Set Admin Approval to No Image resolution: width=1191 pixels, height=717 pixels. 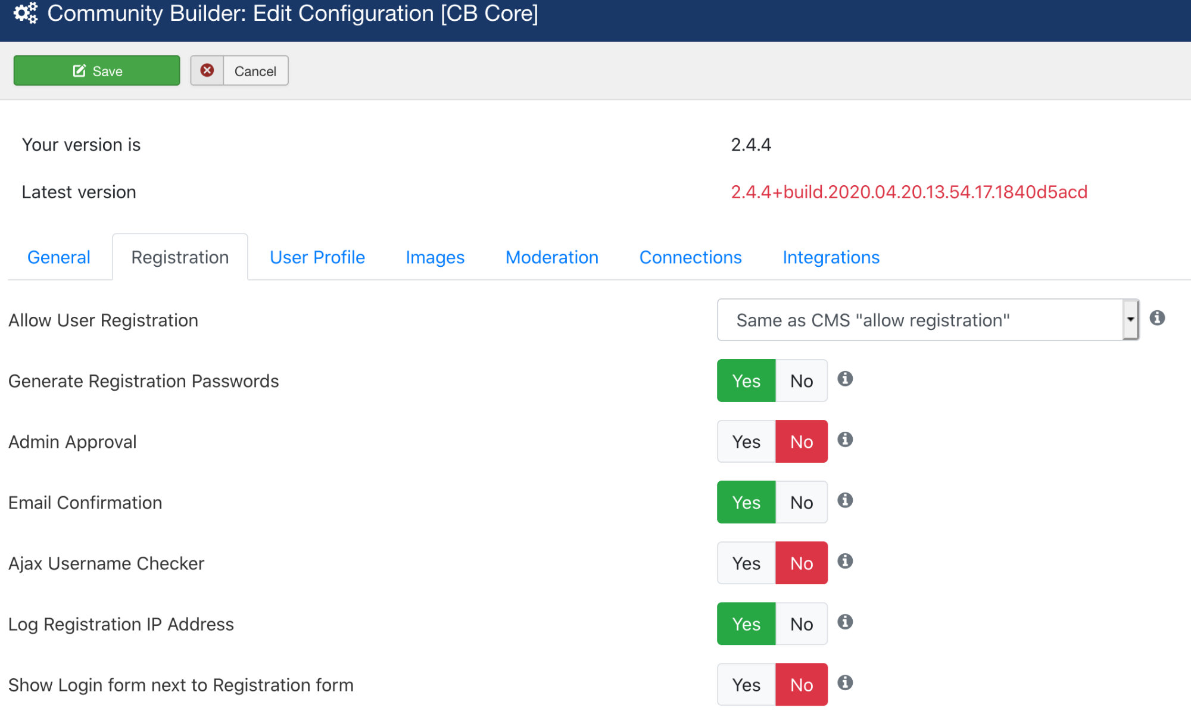(x=802, y=441)
